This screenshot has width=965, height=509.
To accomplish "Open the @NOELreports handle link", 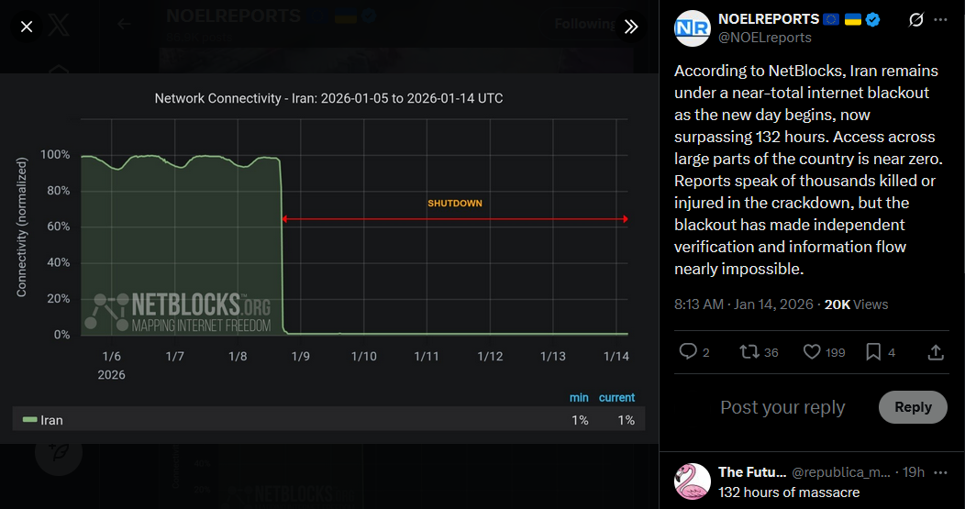I will (x=765, y=38).
